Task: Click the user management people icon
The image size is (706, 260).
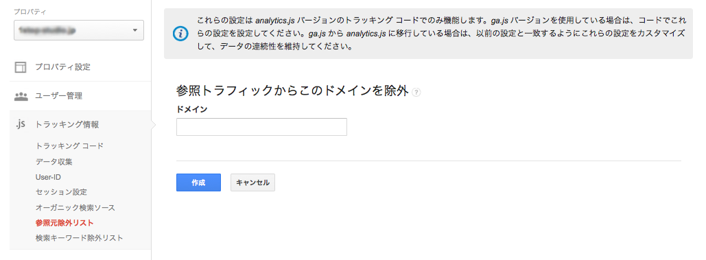Action: (21, 96)
